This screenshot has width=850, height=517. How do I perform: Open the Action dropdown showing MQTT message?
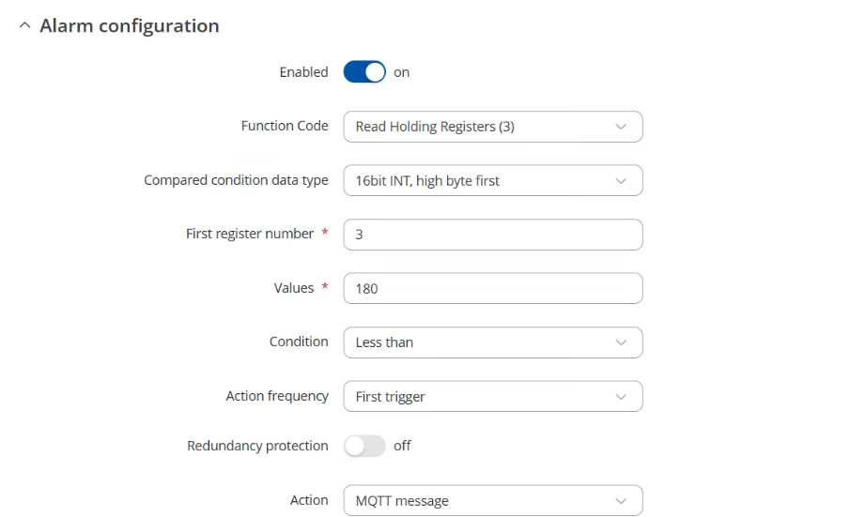click(493, 501)
